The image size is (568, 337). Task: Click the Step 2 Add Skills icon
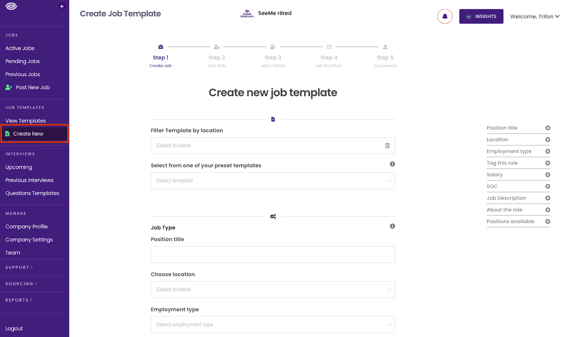click(217, 47)
